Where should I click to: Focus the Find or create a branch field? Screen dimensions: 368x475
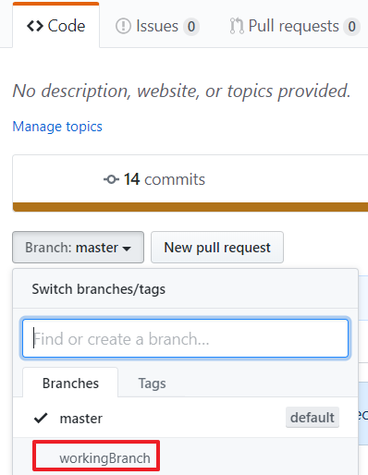pyautogui.click(x=185, y=338)
